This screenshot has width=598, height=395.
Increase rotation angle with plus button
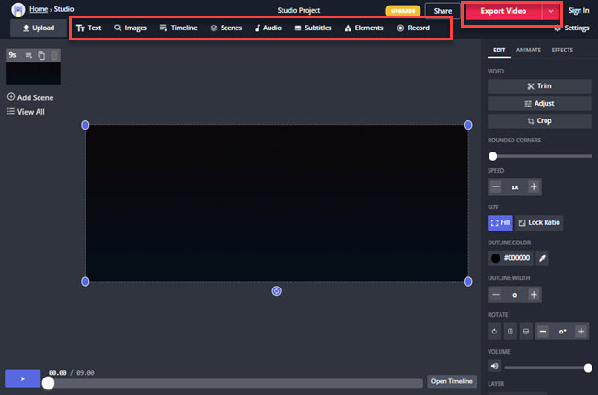pyautogui.click(x=581, y=332)
